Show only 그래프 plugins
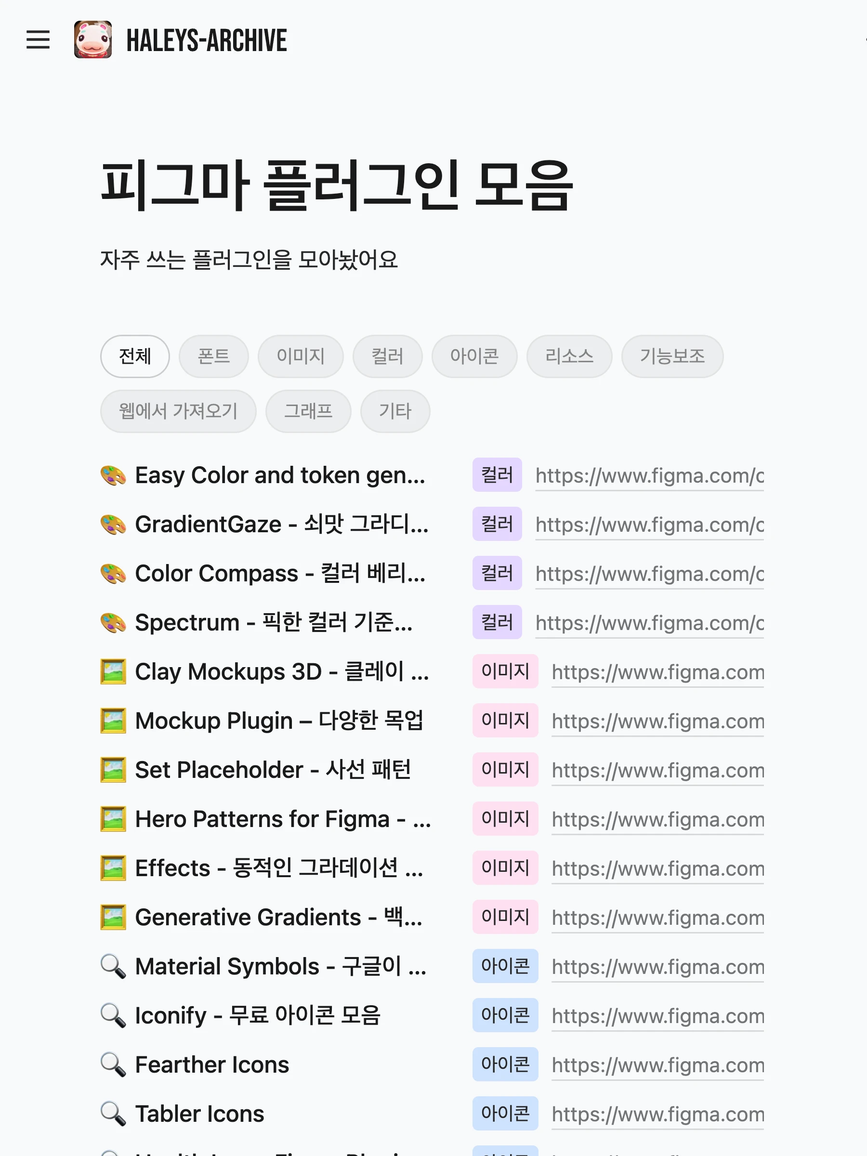 [x=308, y=411]
